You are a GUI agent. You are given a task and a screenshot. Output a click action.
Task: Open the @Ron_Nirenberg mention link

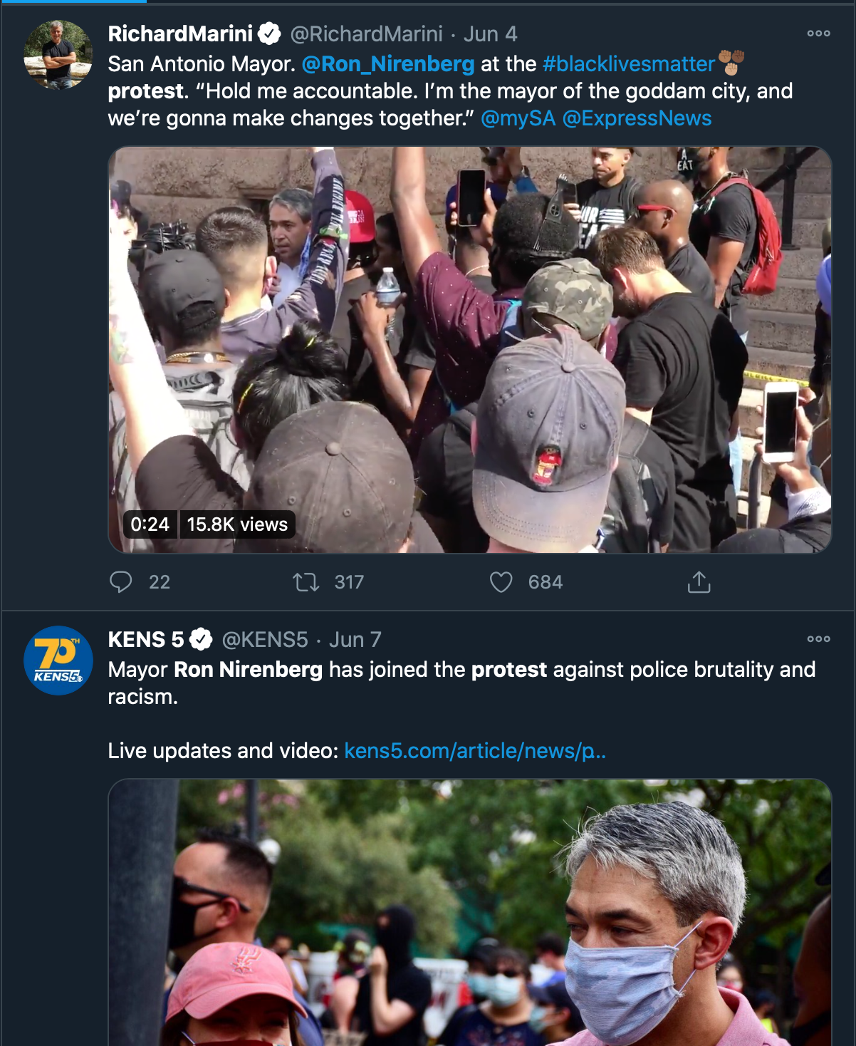(388, 64)
